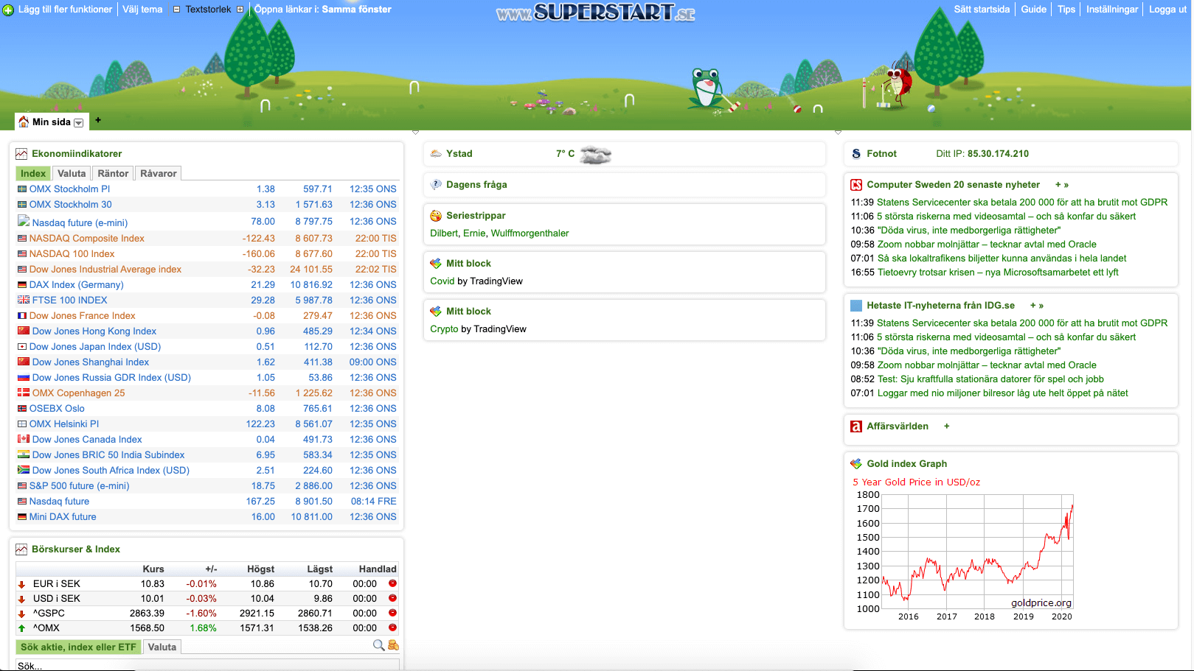Open the Test: Sju kraftfulla stationära datorer headline
Viewport: 1194px width, 671px height.
pos(990,379)
